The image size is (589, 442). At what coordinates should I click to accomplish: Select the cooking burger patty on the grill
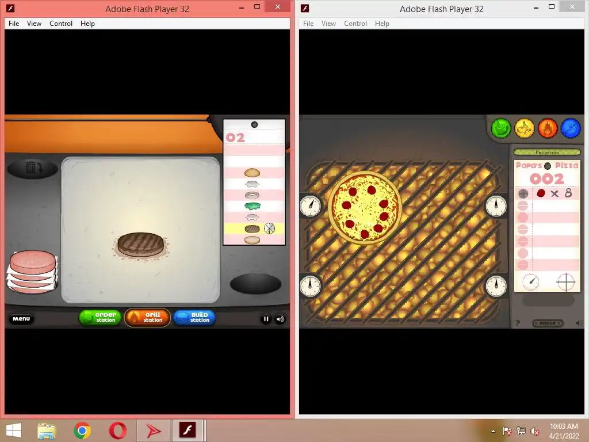click(x=140, y=245)
